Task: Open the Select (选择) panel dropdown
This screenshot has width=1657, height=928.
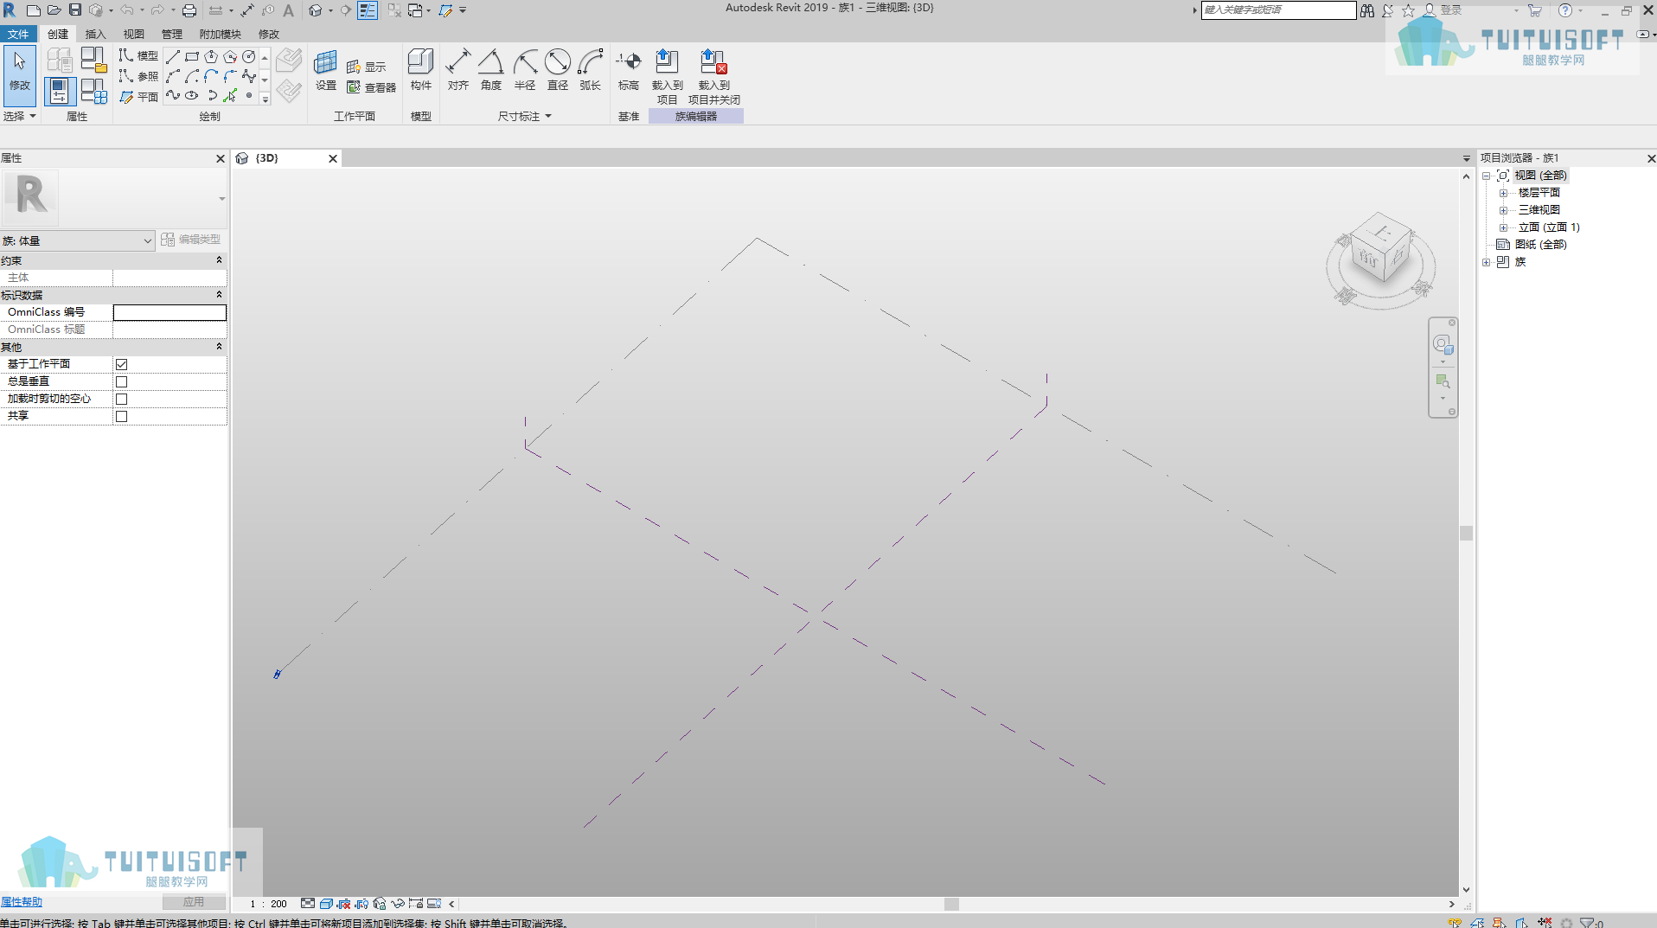Action: [19, 116]
